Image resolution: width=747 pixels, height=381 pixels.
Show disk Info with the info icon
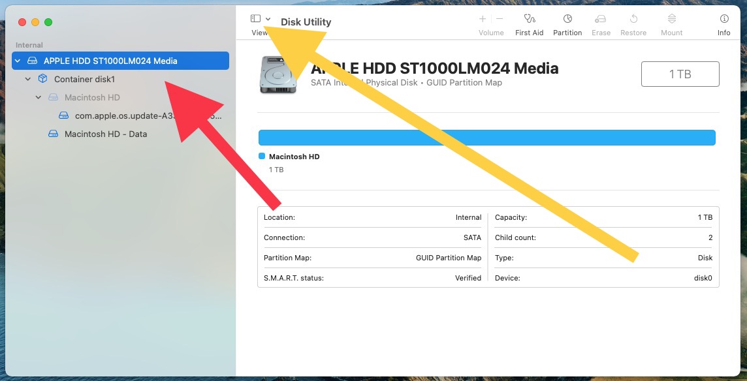(x=724, y=18)
